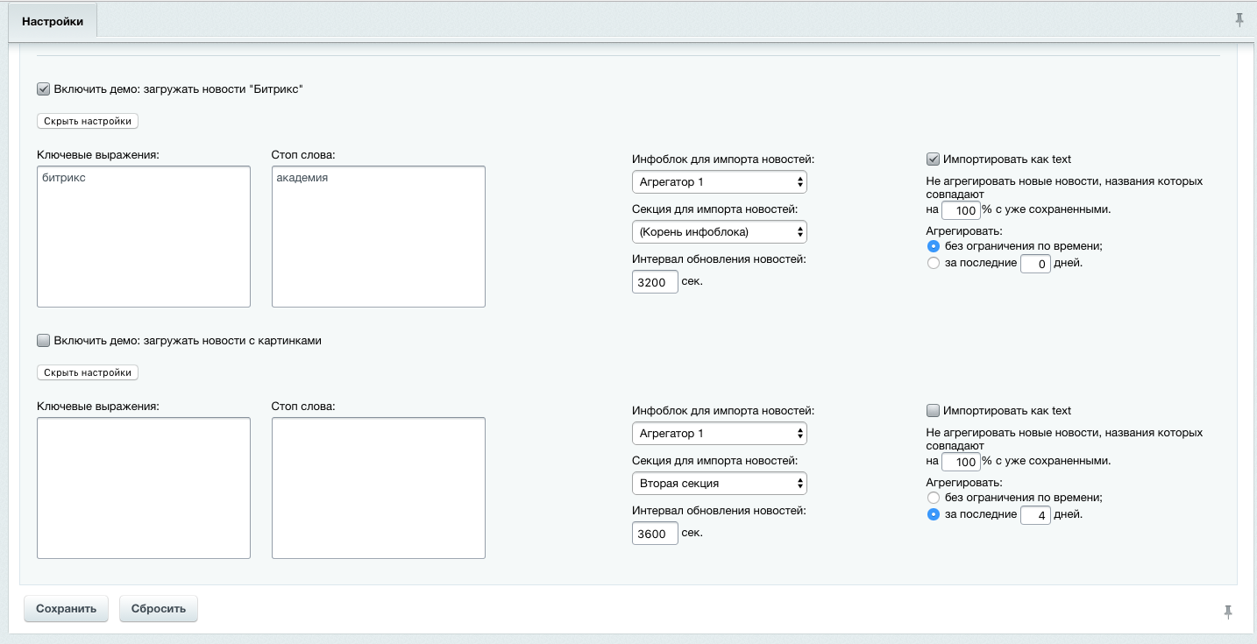
Task: Select "за последние" radio in the first block
Action: [x=934, y=263]
